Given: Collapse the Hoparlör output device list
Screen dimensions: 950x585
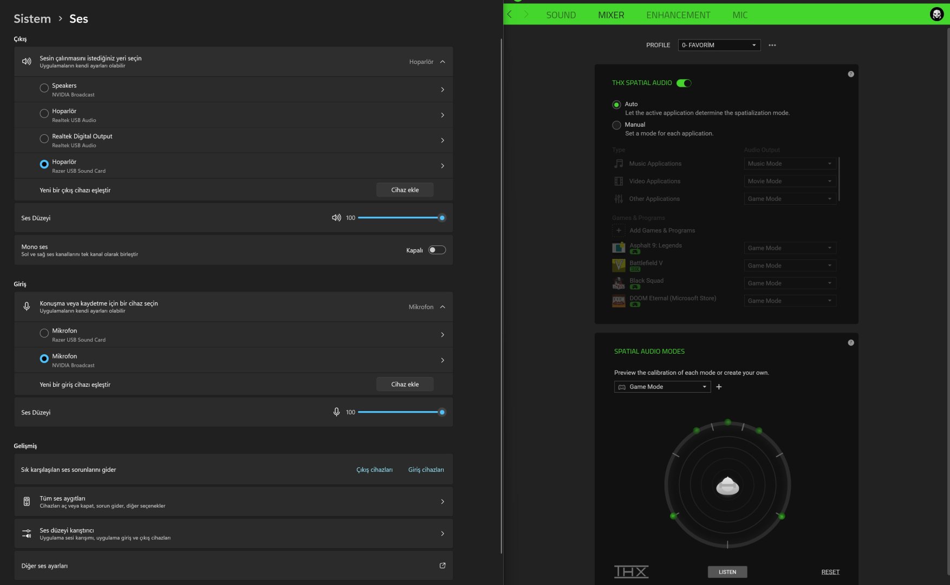Looking at the screenshot, I should [x=443, y=62].
